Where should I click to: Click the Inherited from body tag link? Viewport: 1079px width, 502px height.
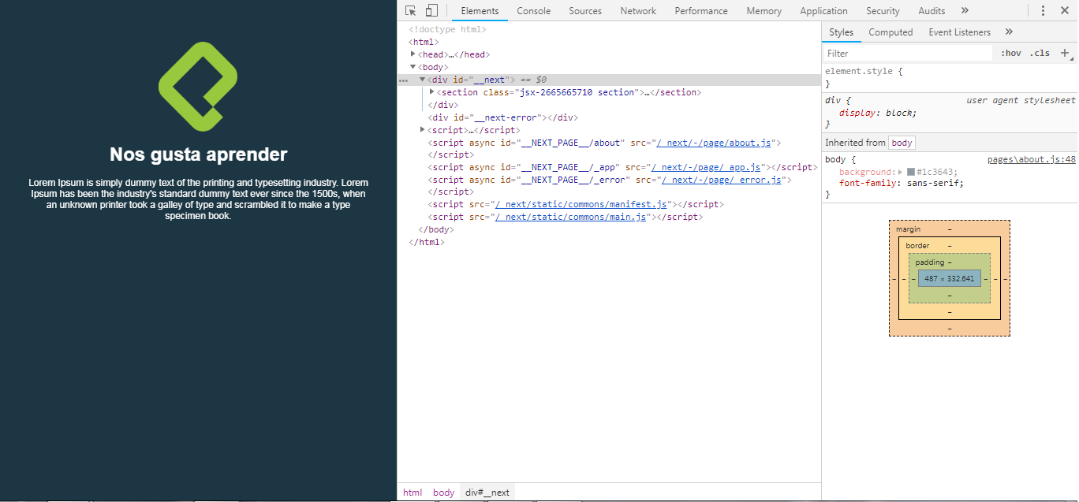[902, 143]
